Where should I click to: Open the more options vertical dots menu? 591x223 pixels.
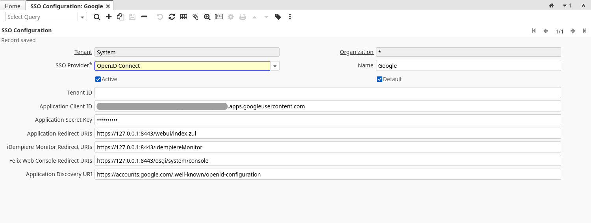(x=290, y=17)
